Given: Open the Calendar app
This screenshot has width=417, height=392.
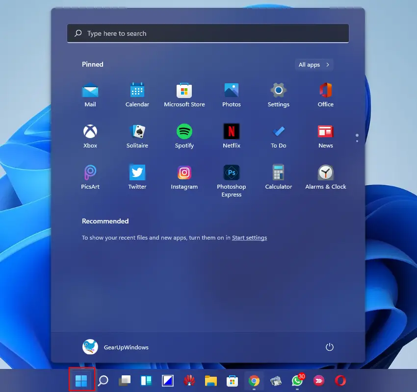Looking at the screenshot, I should 137,95.
